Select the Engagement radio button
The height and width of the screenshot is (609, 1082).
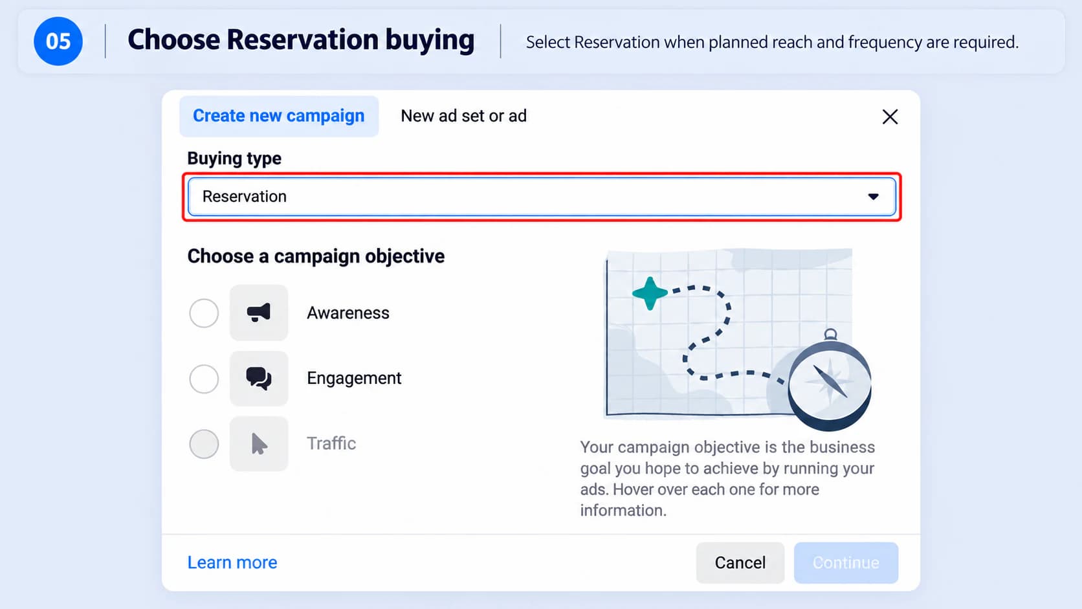pyautogui.click(x=204, y=379)
